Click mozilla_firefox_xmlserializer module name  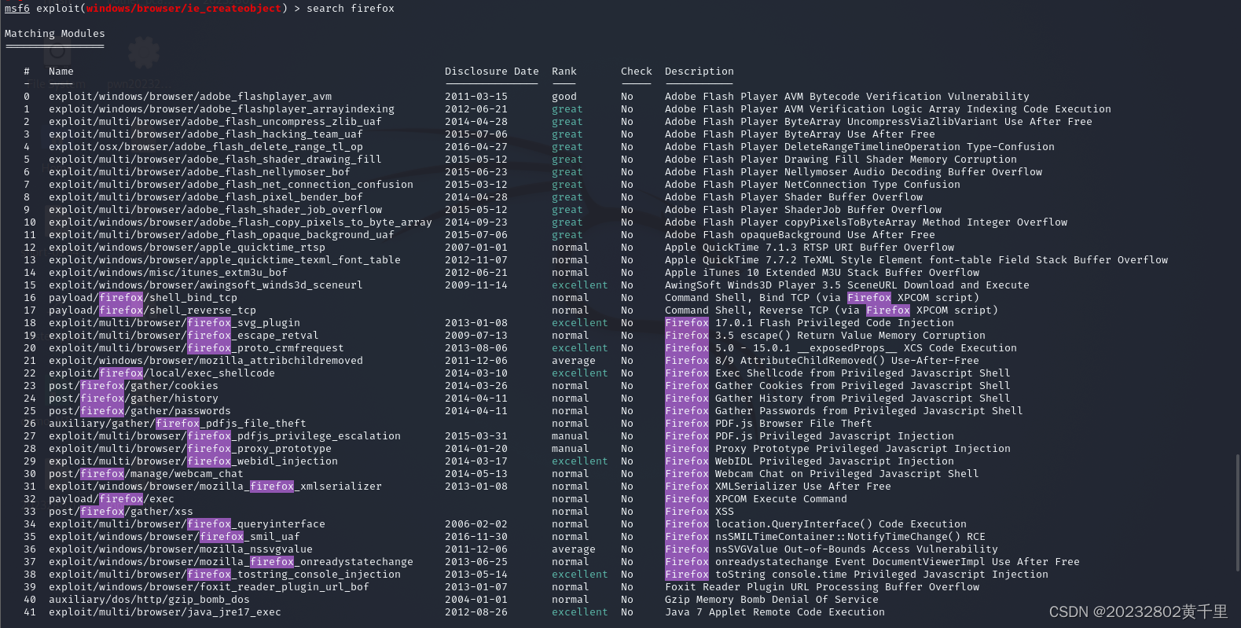[x=215, y=487]
